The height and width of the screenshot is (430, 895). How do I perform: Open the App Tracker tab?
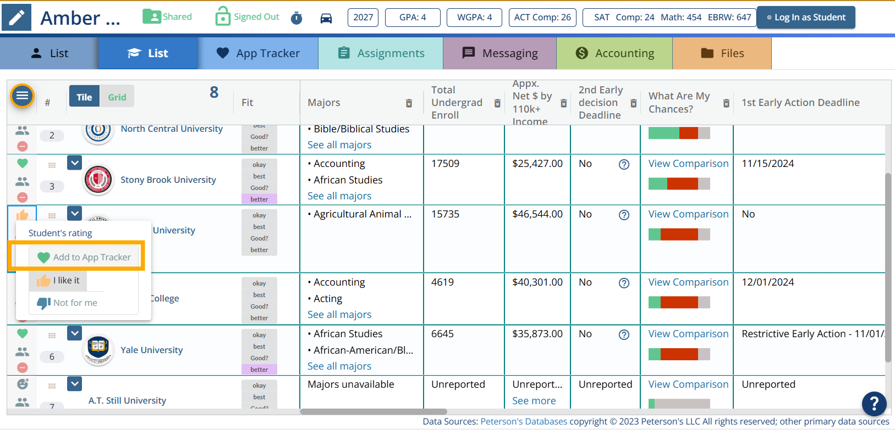pos(258,53)
